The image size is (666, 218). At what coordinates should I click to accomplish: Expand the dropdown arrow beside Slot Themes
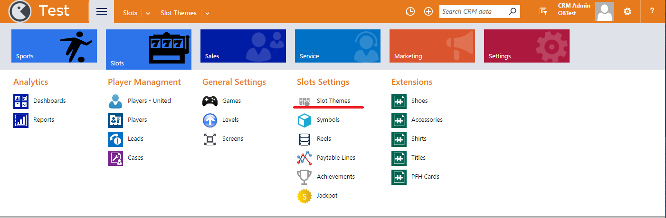click(x=208, y=13)
